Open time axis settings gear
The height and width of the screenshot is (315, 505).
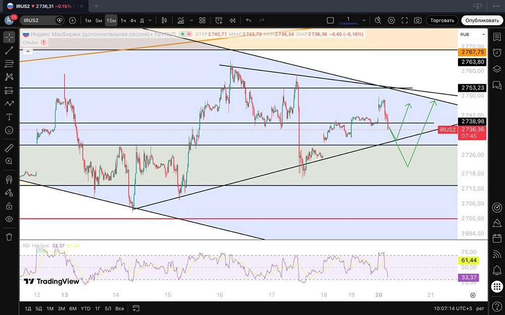click(x=473, y=295)
